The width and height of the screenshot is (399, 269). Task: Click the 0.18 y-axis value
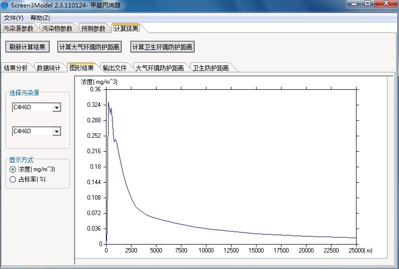[x=95, y=167]
